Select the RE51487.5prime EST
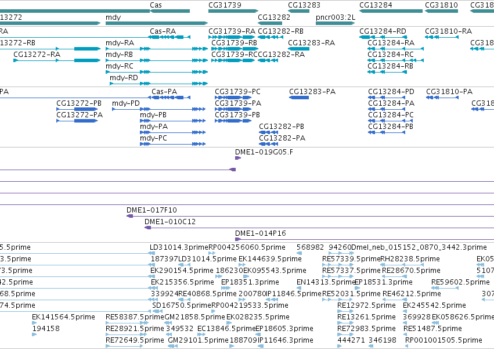 point(406,335)
